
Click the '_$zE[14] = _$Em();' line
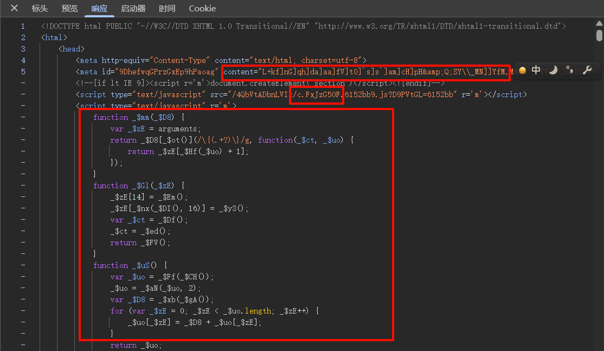[x=149, y=197]
